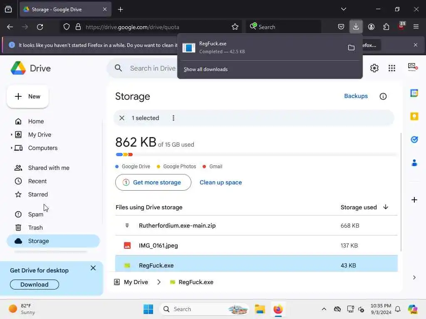Open site security lock icon
Screen dimensions: 426x319
click(78, 27)
